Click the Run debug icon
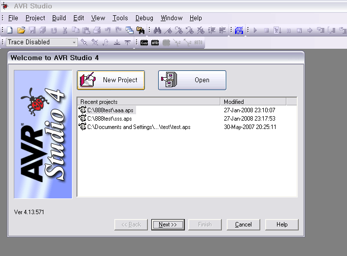Screen dimensions: 347x256 point(278,31)
